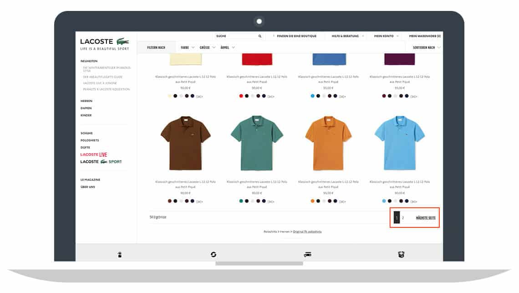519x293 pixels.
Task: Select the red swatch under the red polo
Action: [241, 96]
